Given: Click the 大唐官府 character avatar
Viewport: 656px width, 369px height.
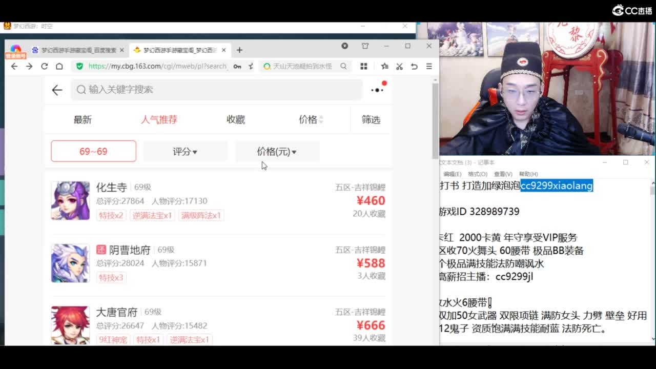Looking at the screenshot, I should pos(70,325).
